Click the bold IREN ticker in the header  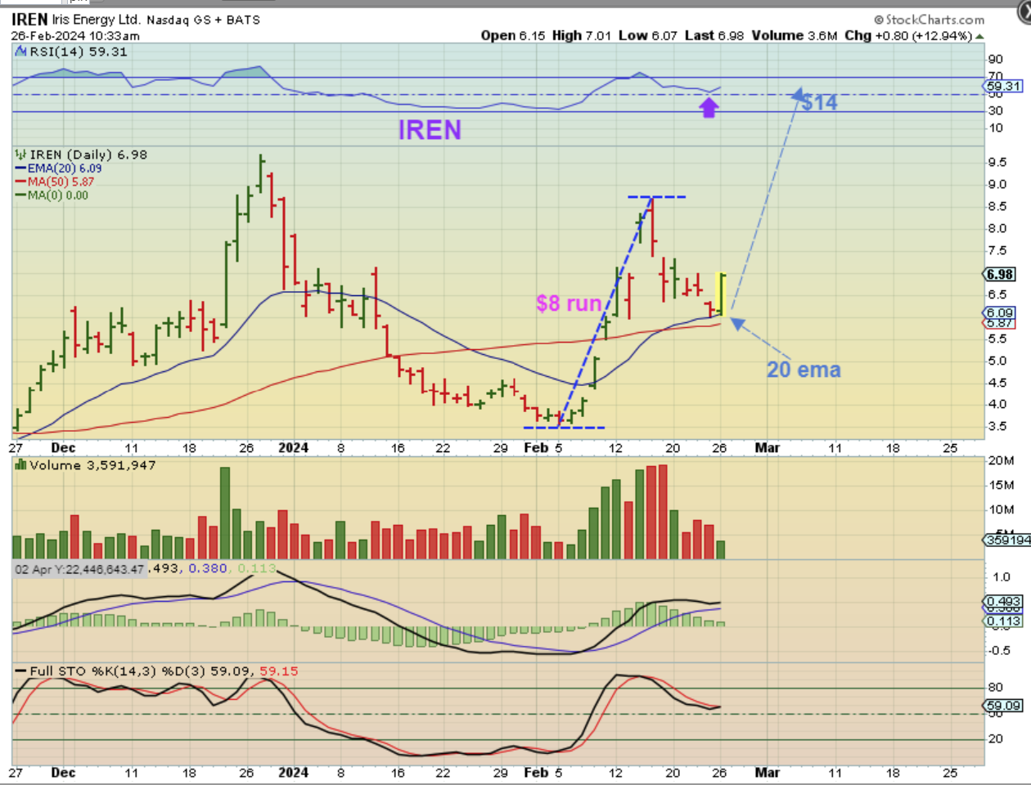(x=29, y=19)
